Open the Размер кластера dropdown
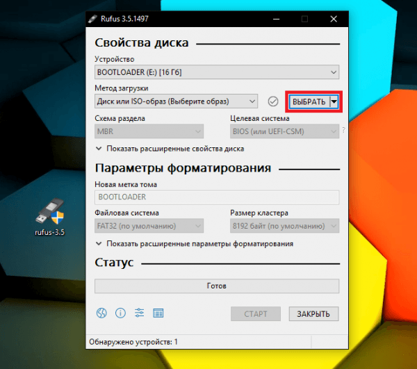The image size is (417, 369). coord(284,226)
